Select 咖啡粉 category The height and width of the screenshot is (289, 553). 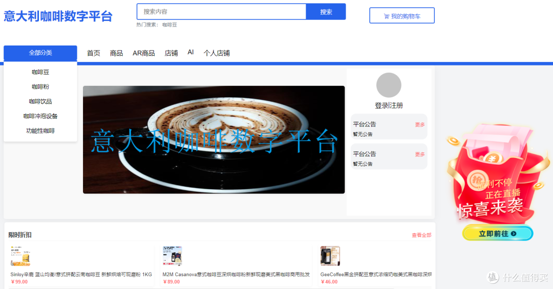[x=40, y=87]
